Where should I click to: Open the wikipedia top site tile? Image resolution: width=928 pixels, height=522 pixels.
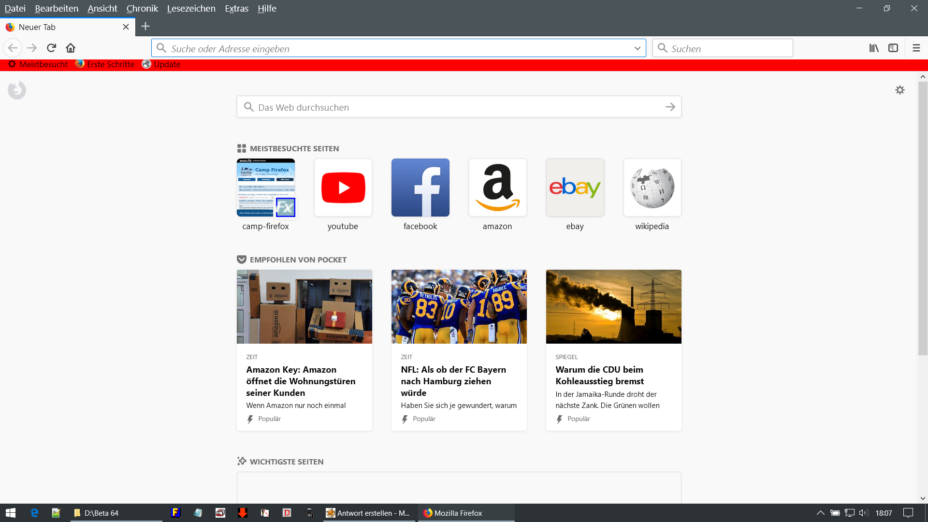[x=652, y=188]
